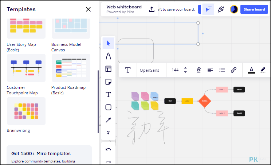Select the Brainwriting template thumbnail
This screenshot has height=165, width=271.
coord(26,111)
